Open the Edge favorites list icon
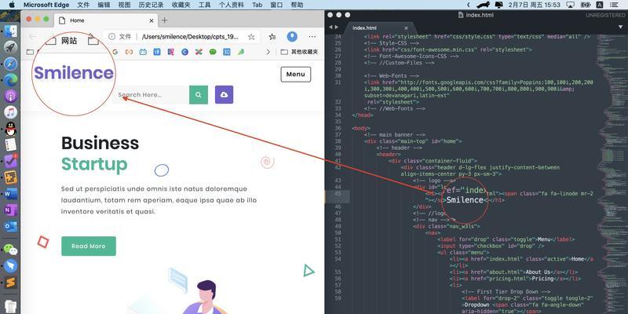This screenshot has height=314, width=628. (272, 37)
